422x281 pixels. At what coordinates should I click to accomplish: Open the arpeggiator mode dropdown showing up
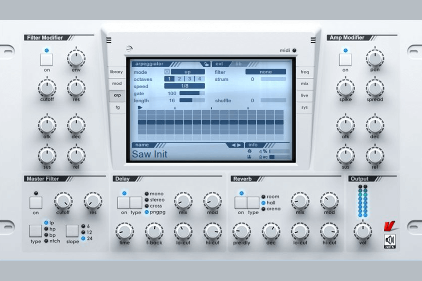coord(189,72)
